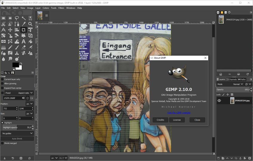This screenshot has width=253, height=161.
Task: Pick the Move tool
Action: (10, 30)
